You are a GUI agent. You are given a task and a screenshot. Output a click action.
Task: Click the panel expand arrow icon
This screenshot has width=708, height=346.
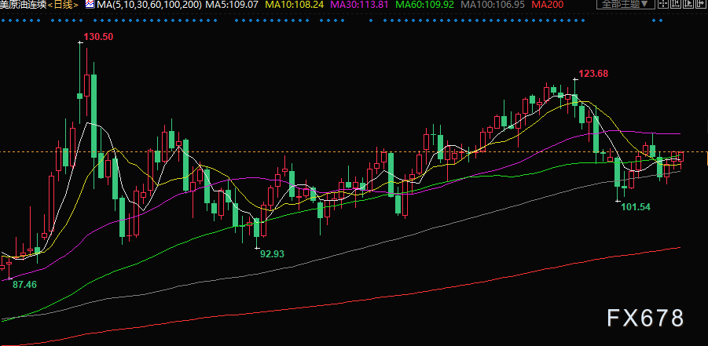[x=701, y=4]
